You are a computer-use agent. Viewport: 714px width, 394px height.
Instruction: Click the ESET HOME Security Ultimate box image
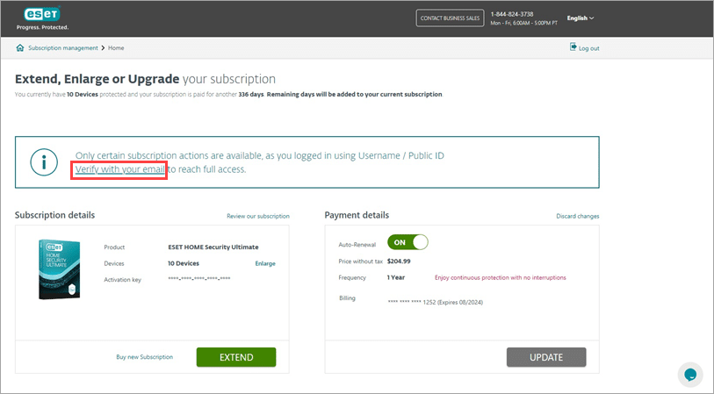60,271
